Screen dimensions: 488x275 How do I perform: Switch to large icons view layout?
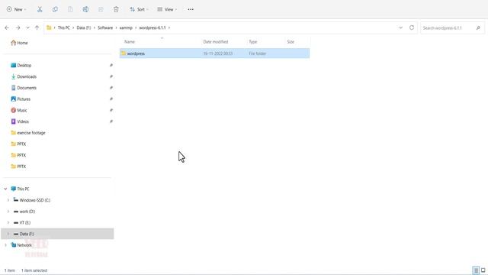[483, 270]
